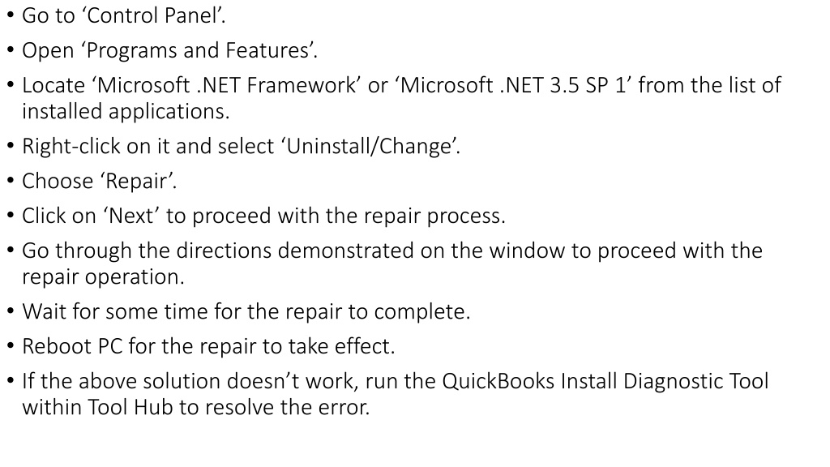Click the words 'Right-click on it and select'

[148, 147]
